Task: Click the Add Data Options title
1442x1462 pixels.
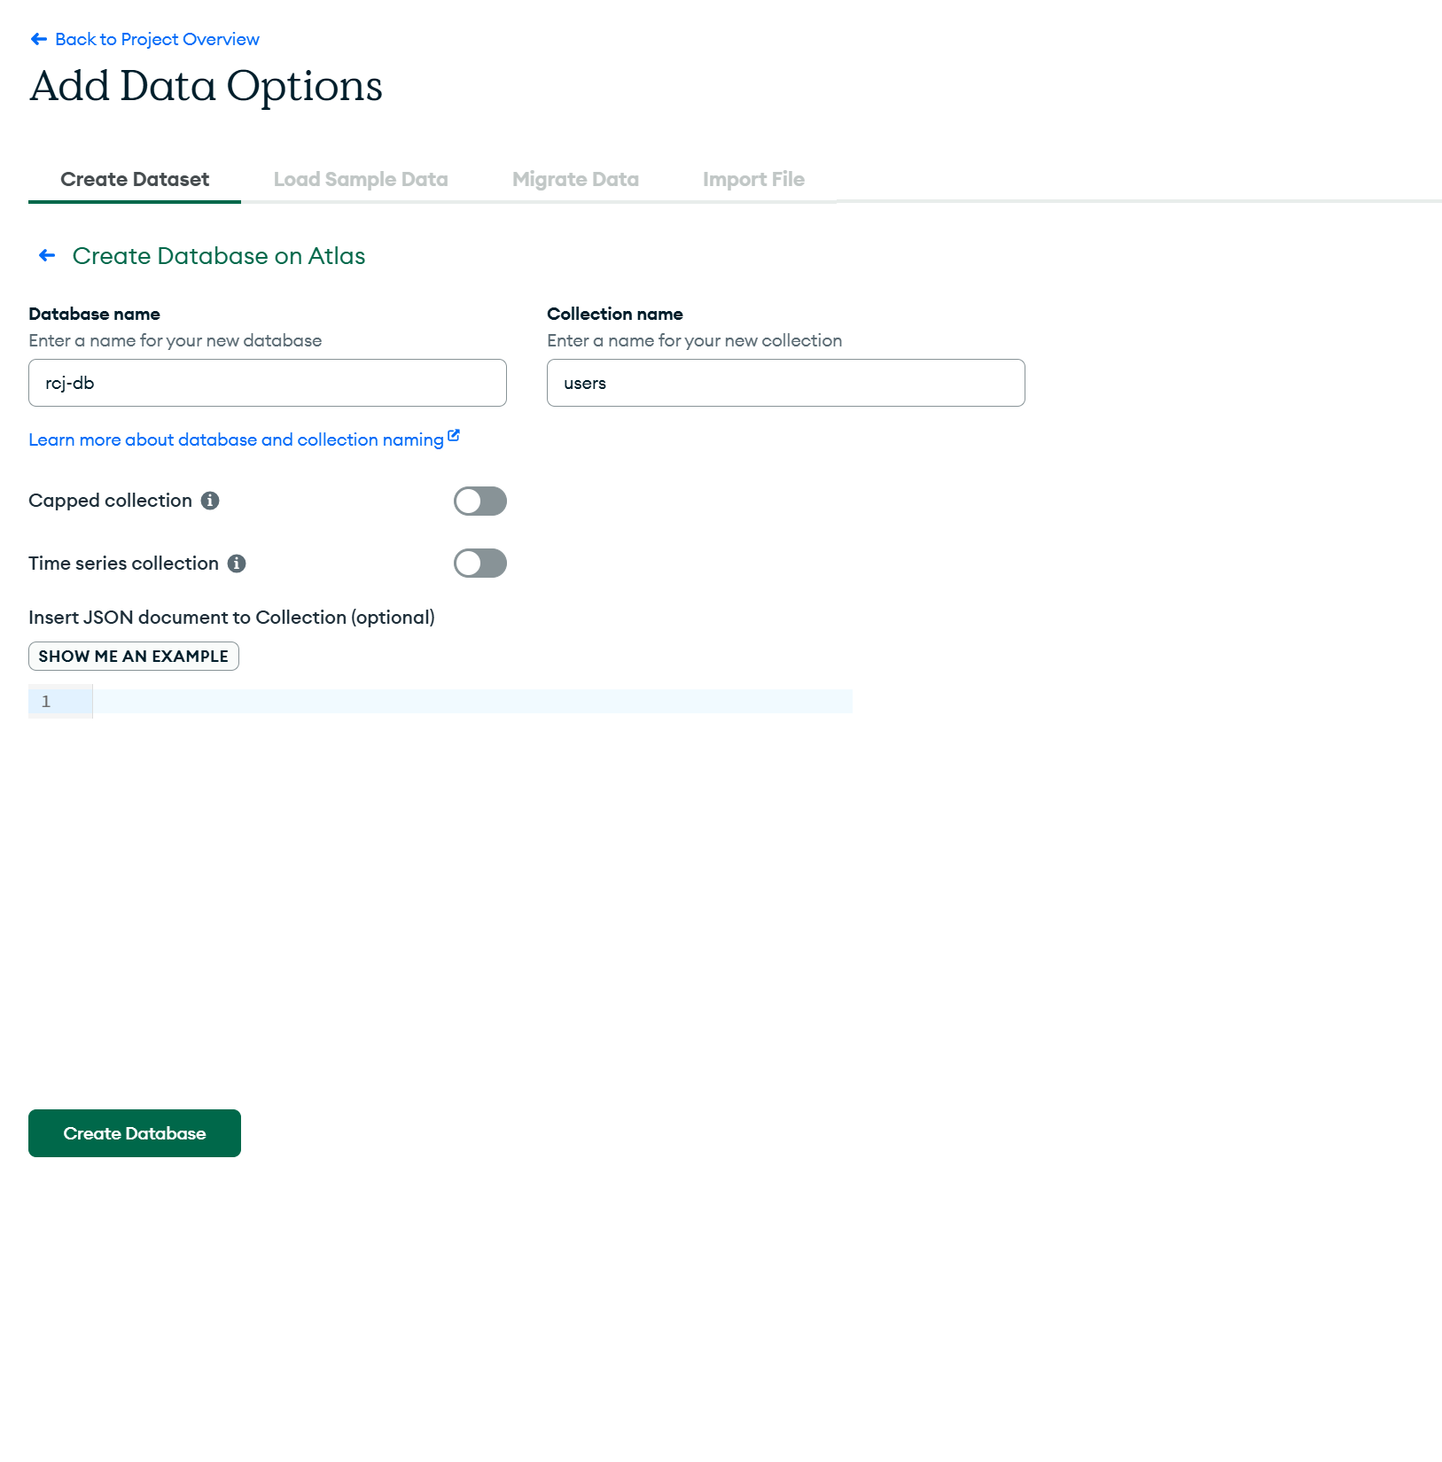Action: (x=207, y=86)
